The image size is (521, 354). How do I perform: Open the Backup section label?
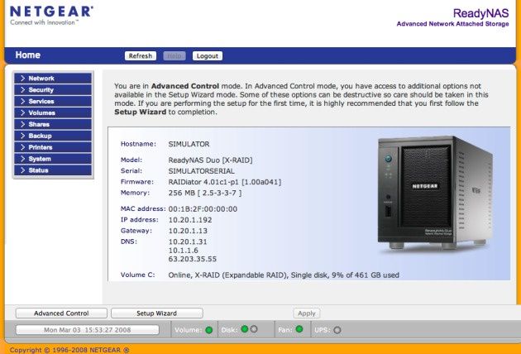click(40, 136)
